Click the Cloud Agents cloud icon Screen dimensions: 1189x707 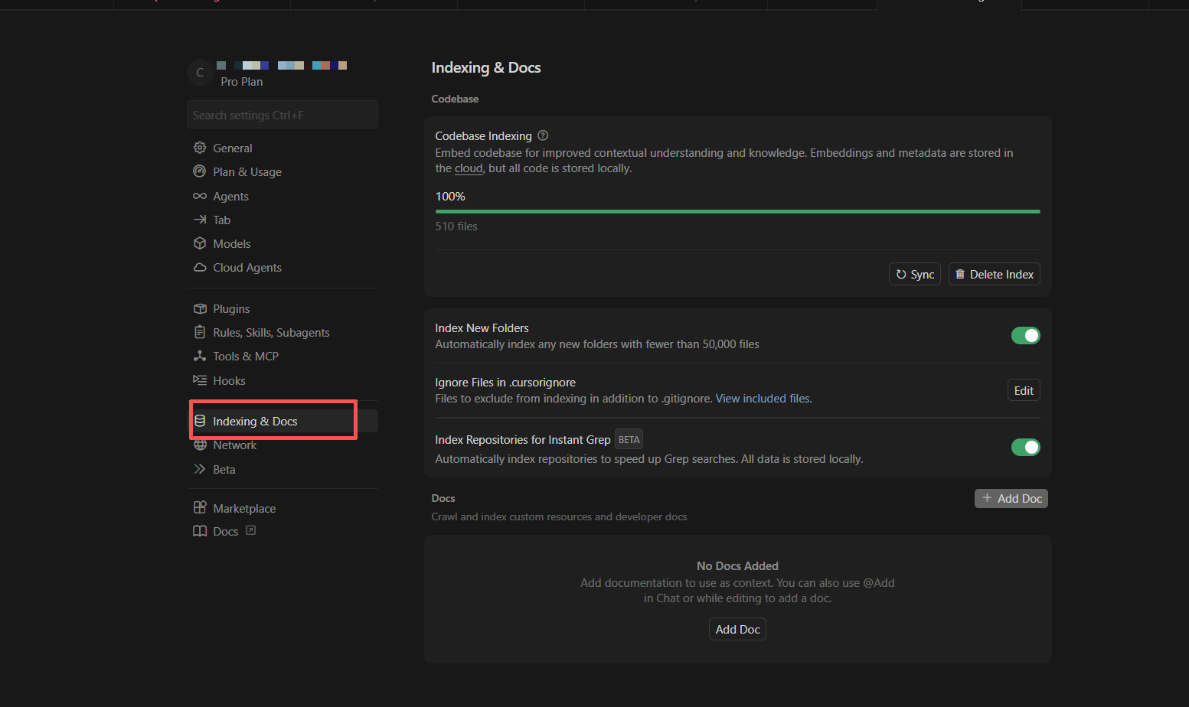(200, 267)
